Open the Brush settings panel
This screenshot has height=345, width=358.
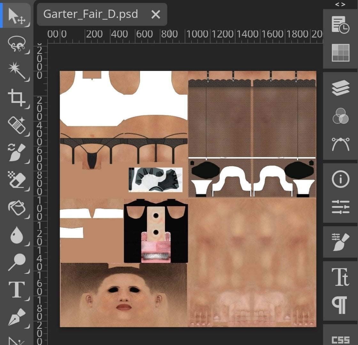(340, 242)
